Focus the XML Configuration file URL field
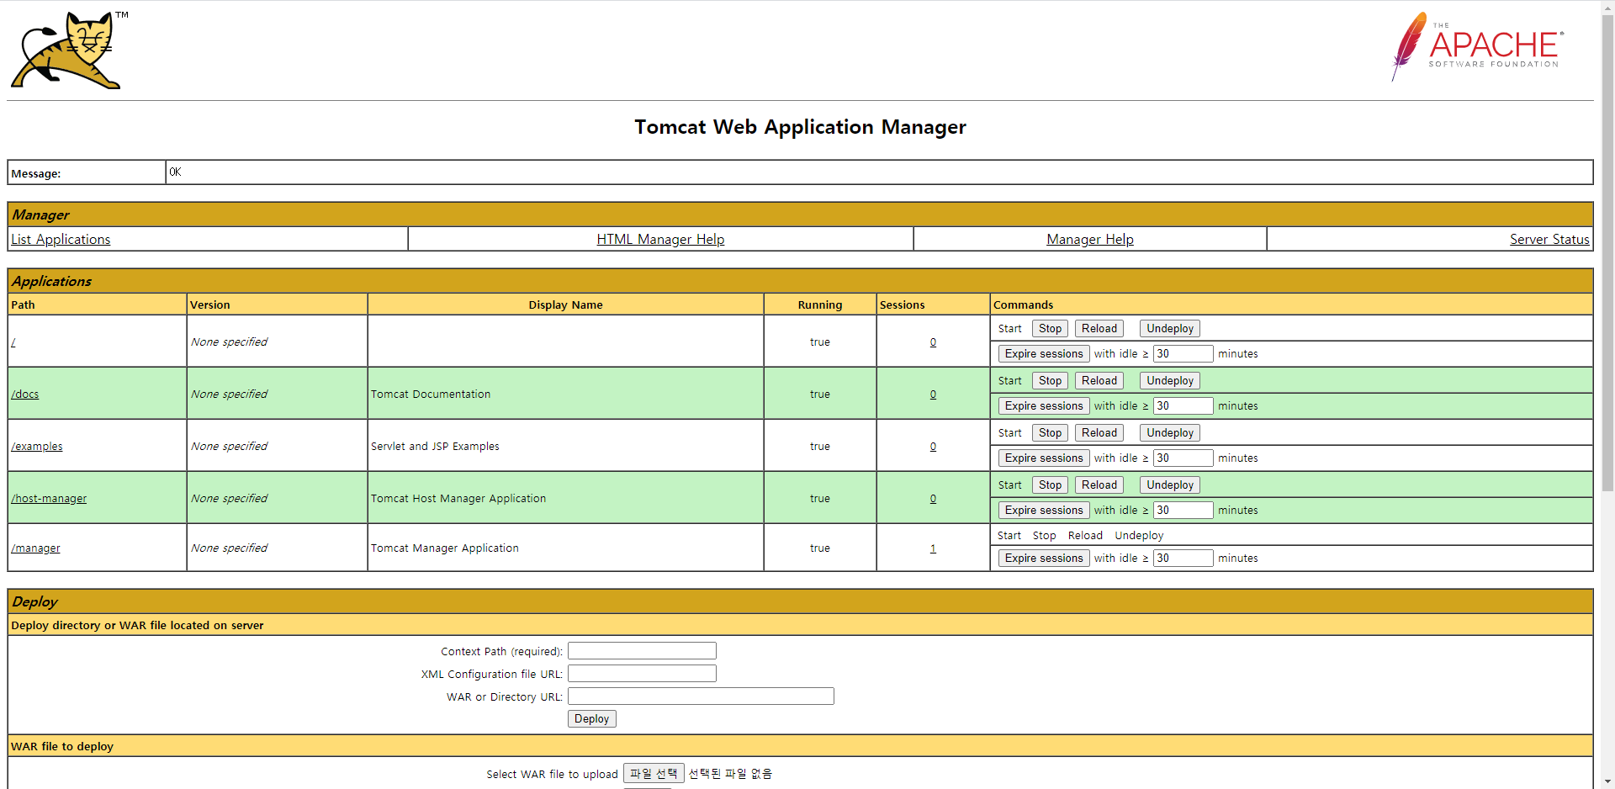Screen dimensions: 1615x789 642,674
